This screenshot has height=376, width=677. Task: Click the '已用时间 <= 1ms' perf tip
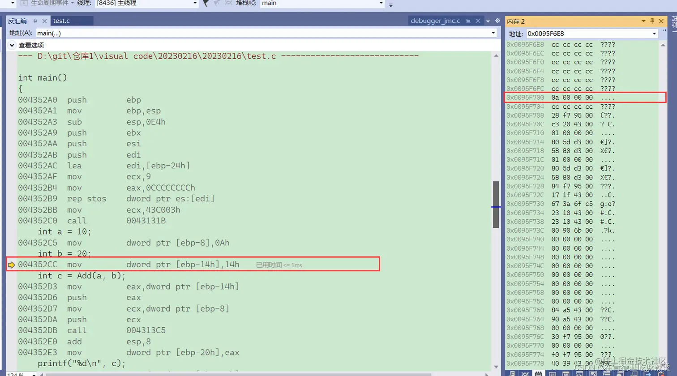(279, 265)
